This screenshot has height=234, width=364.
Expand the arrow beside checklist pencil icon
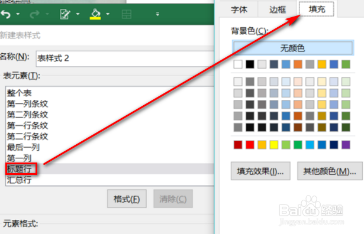78,14
